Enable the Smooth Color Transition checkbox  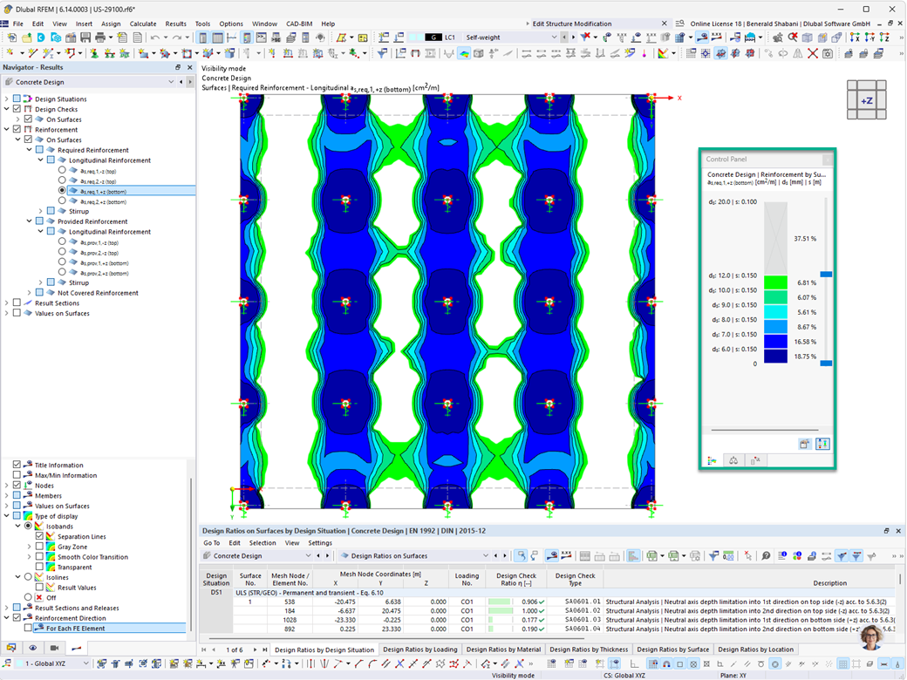tap(39, 556)
